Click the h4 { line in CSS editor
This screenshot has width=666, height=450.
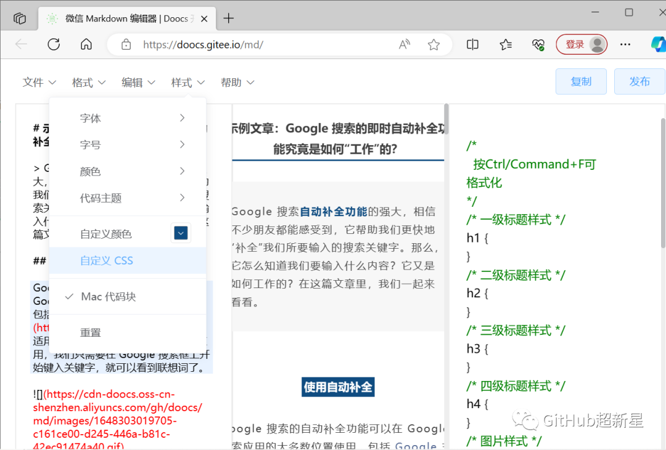(x=477, y=404)
